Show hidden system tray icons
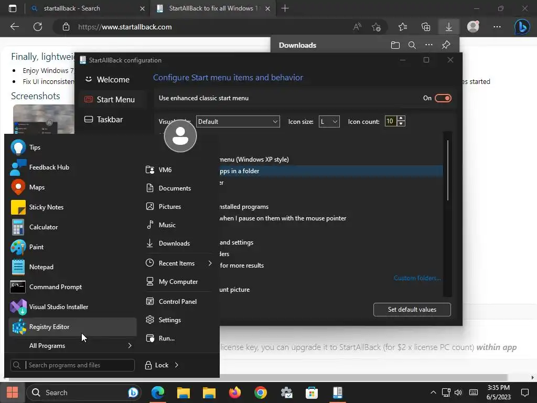Image resolution: width=537 pixels, height=403 pixels. tap(433, 393)
